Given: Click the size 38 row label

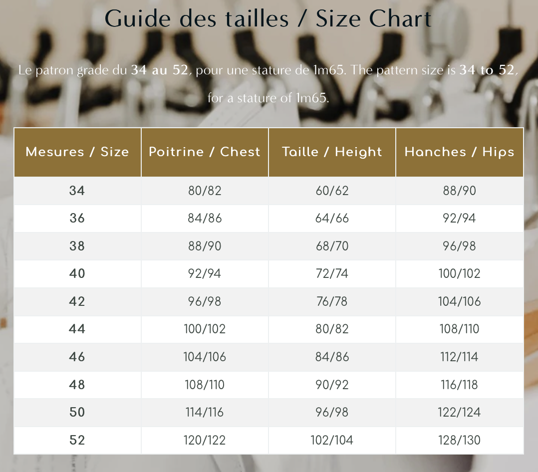Looking at the screenshot, I should coord(77,246).
